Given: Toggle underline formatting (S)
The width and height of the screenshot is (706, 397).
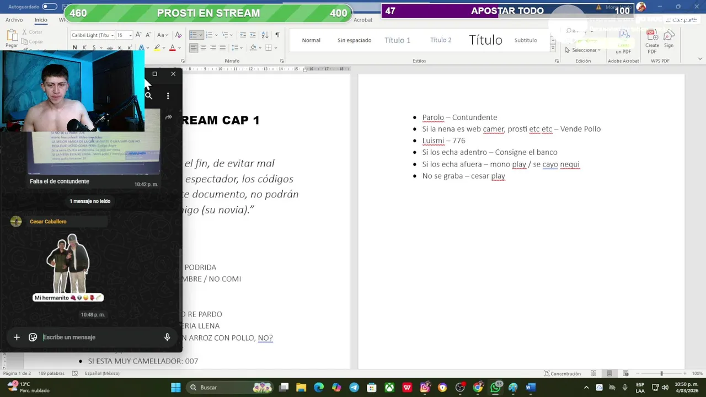Looking at the screenshot, I should [94, 48].
